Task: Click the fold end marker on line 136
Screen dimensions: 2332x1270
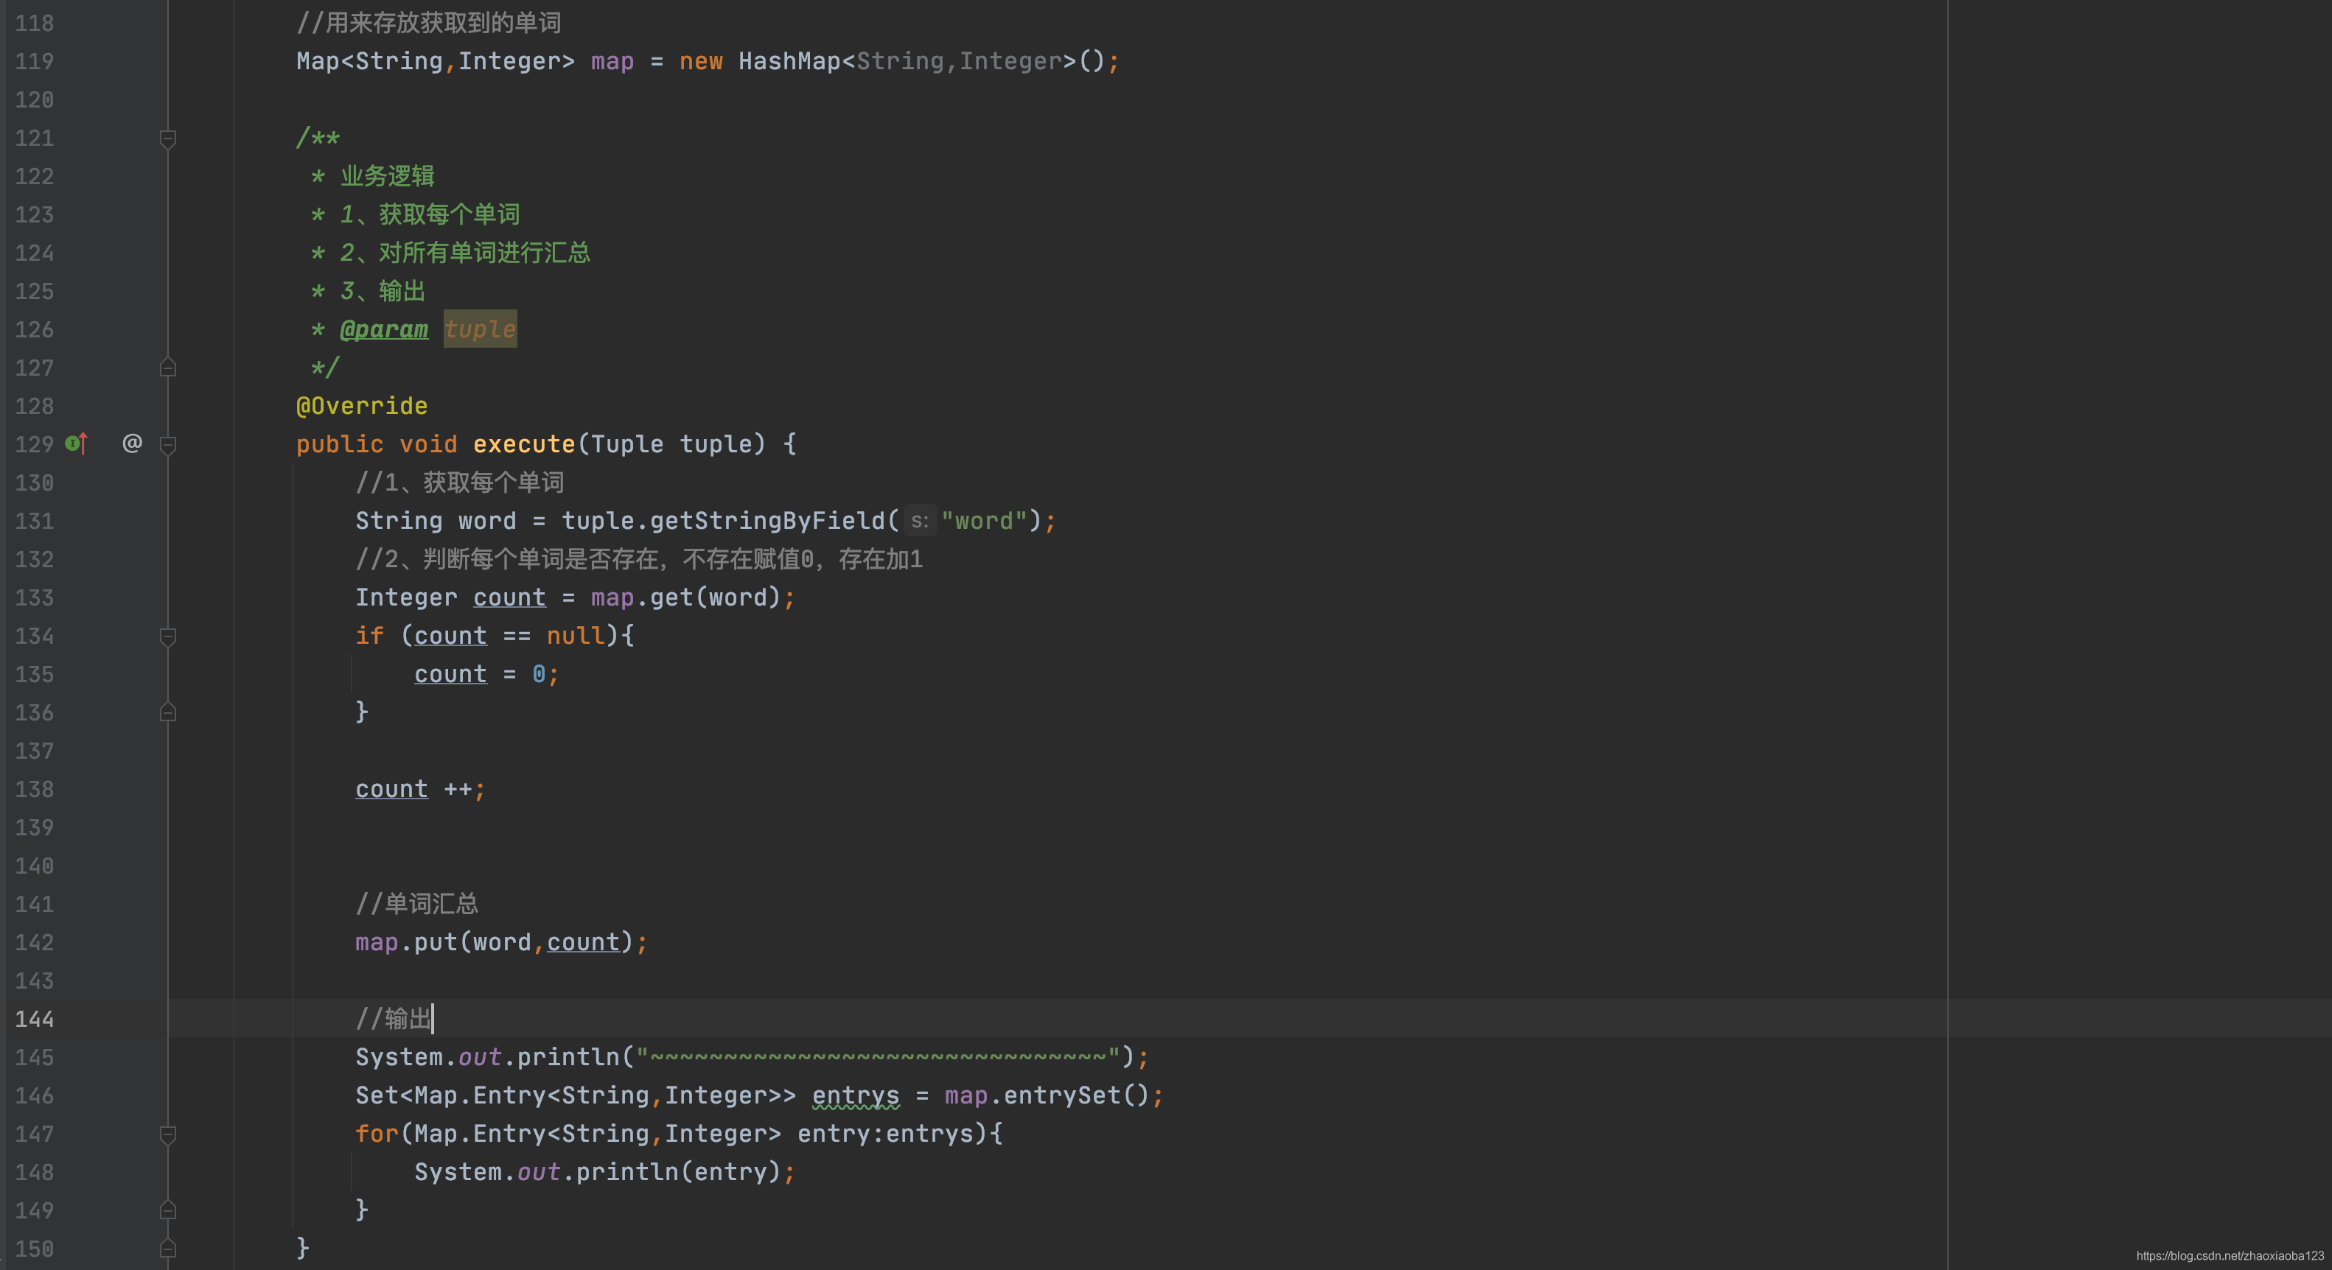Action: 167,712
